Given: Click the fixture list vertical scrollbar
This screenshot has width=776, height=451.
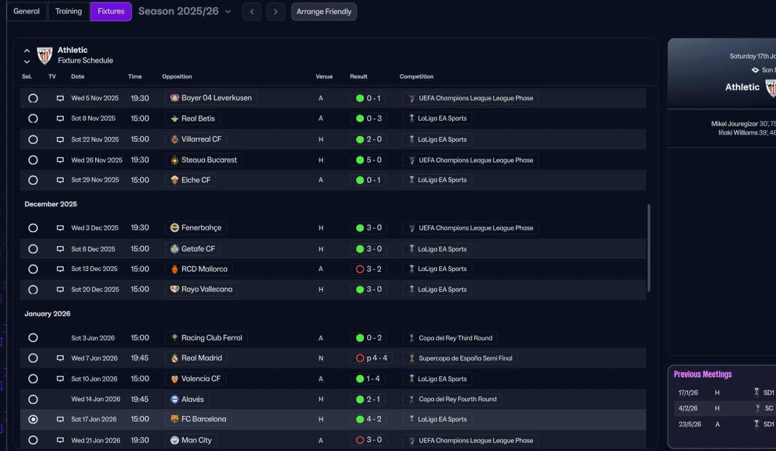Looking at the screenshot, I should (x=649, y=247).
